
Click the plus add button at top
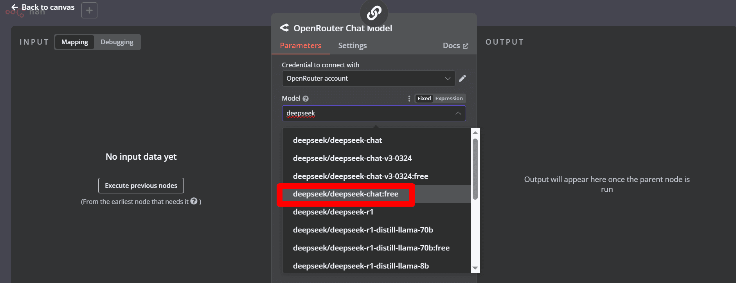coord(89,10)
